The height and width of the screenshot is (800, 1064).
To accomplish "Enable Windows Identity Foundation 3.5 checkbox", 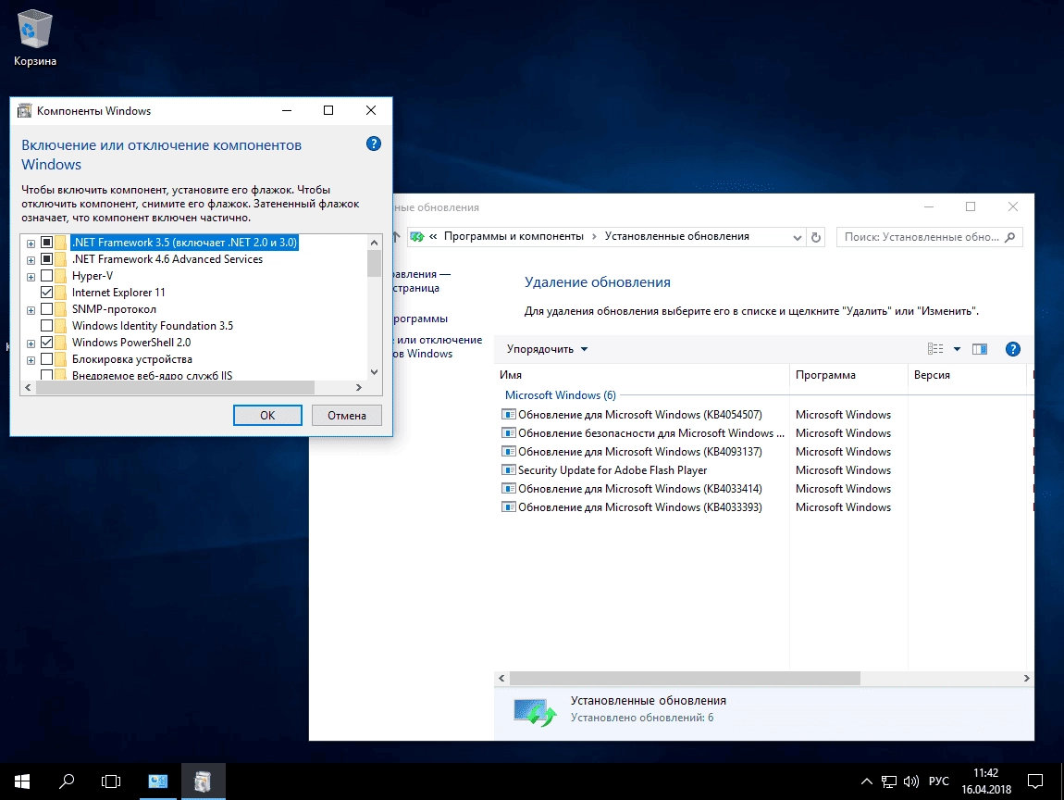I will 47,325.
